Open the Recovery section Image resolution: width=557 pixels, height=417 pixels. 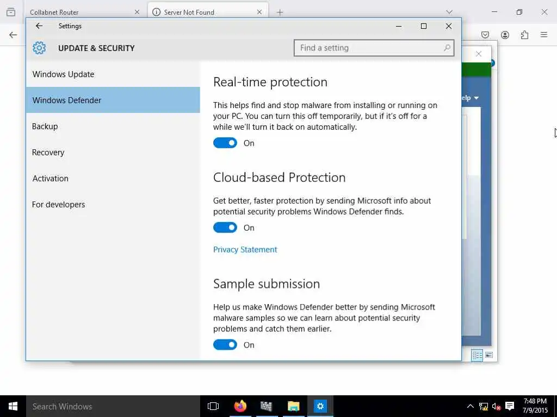pyautogui.click(x=113, y=153)
